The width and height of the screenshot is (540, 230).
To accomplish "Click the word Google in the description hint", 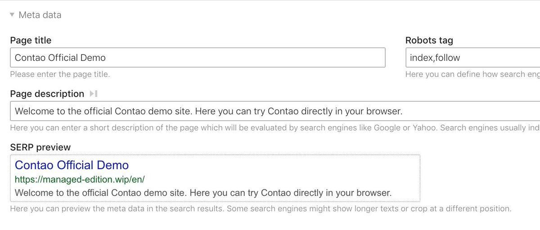I will point(387,128).
